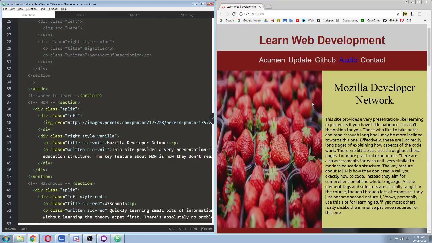Open the CodeCamp bookmark
The width and height of the screenshot is (432, 243).
(x=371, y=20)
